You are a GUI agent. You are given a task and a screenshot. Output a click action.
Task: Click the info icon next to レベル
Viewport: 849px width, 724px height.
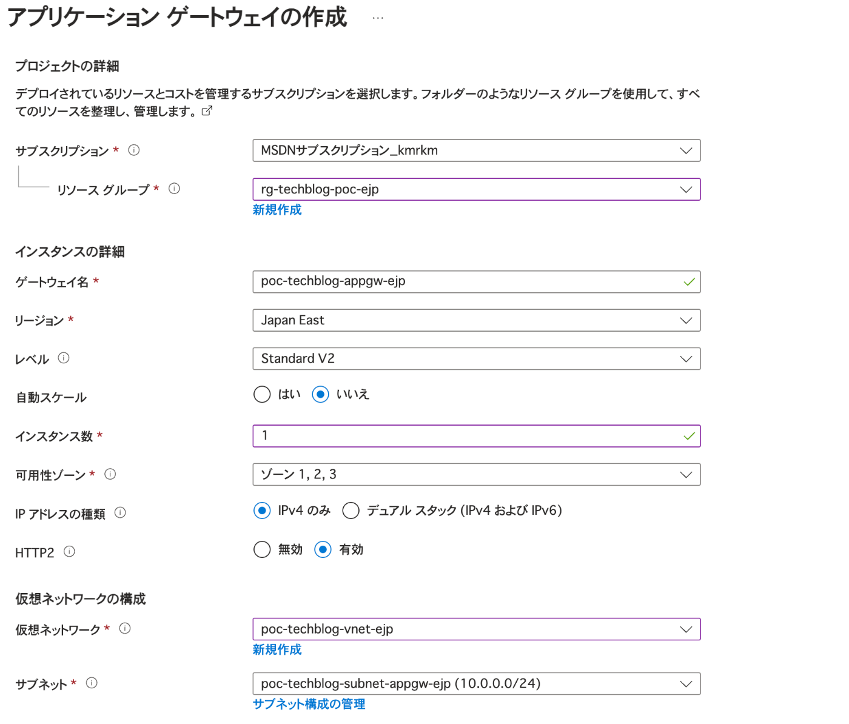pos(64,358)
